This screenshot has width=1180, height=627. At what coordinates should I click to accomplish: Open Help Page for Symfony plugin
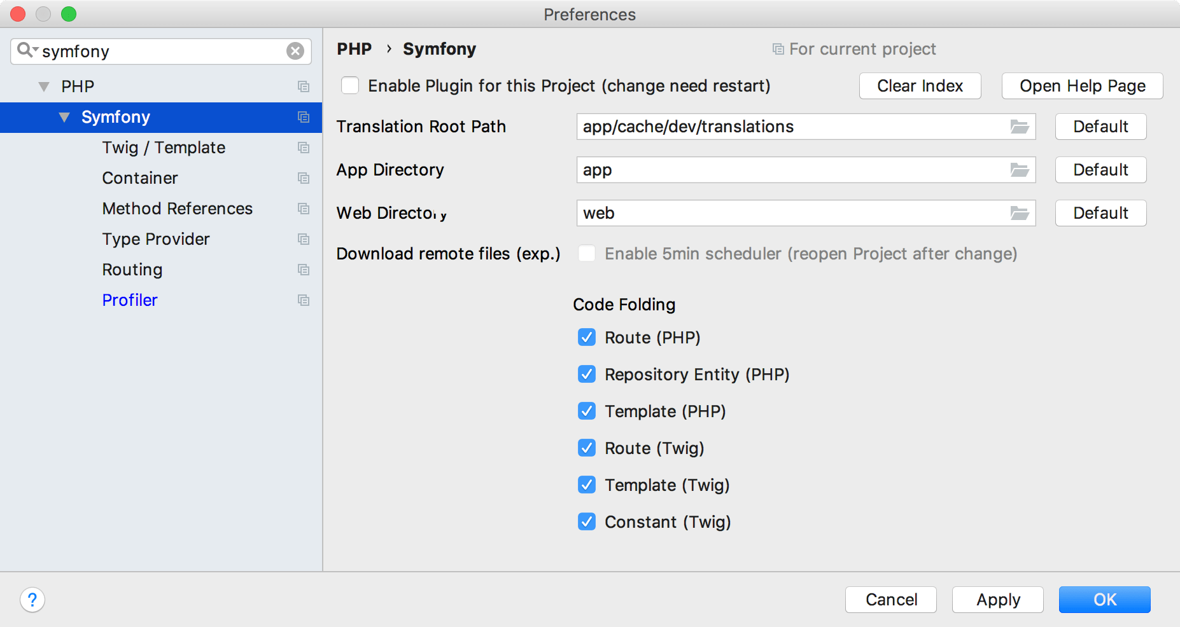coord(1082,85)
